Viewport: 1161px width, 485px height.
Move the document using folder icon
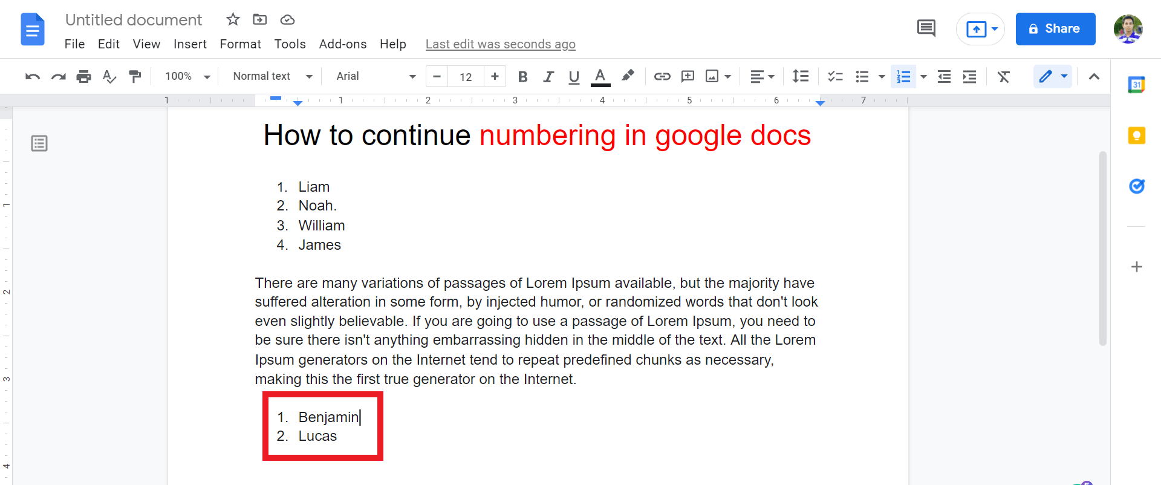[259, 19]
